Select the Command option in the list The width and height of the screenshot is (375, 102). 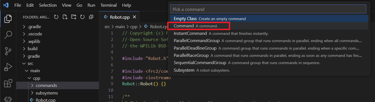268,26
